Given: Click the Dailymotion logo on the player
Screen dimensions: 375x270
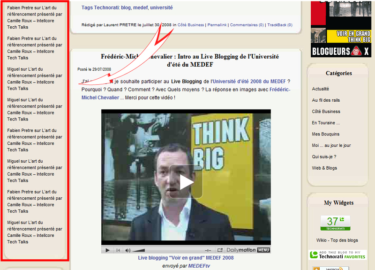Looking at the screenshot, I should tap(241, 250).
